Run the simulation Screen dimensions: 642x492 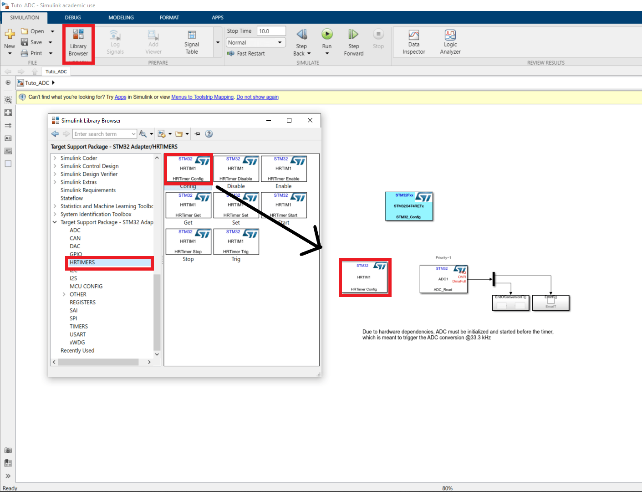pos(327,34)
